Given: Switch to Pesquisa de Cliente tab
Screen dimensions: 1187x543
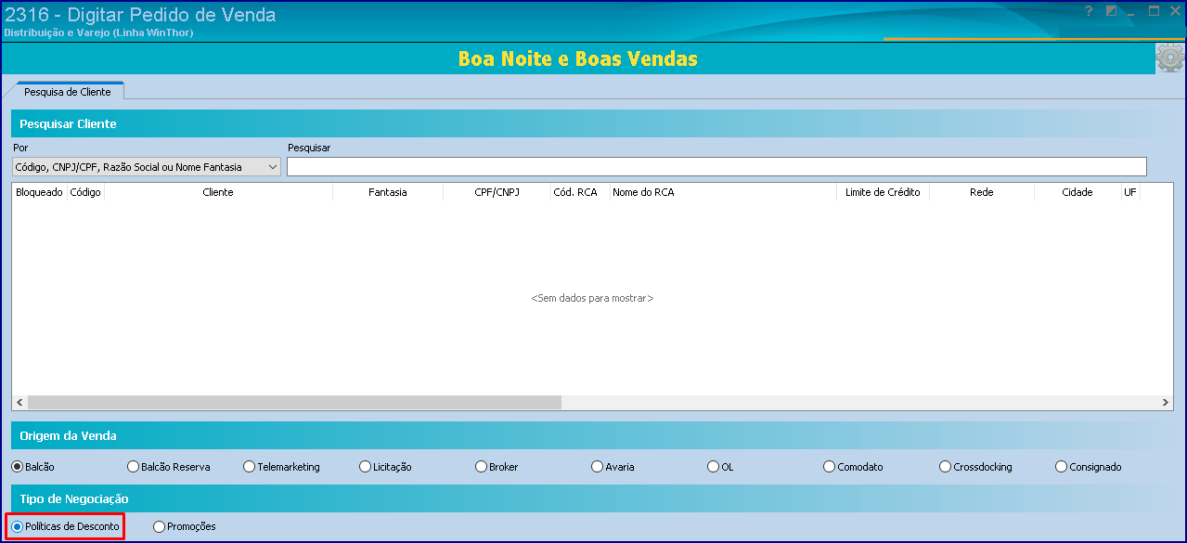Looking at the screenshot, I should click(67, 92).
